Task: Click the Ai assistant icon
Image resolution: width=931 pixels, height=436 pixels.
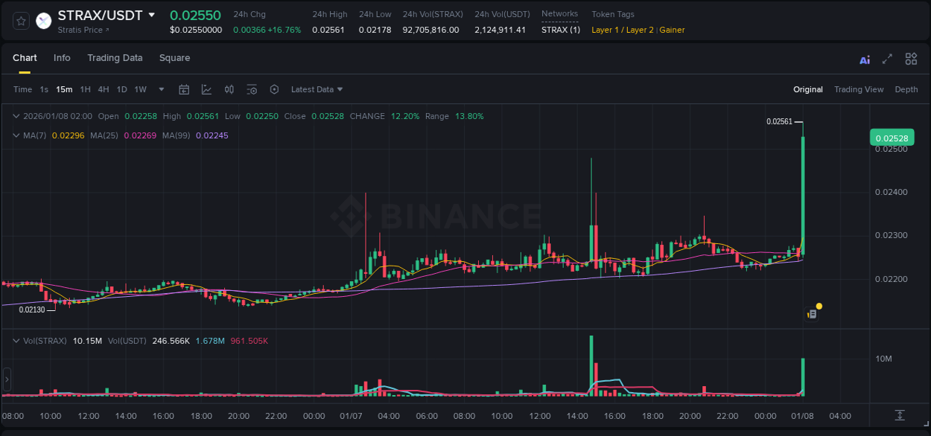Action: [865, 58]
